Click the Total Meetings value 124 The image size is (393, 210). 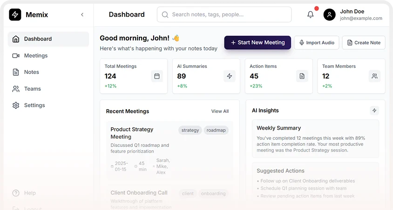(x=110, y=76)
